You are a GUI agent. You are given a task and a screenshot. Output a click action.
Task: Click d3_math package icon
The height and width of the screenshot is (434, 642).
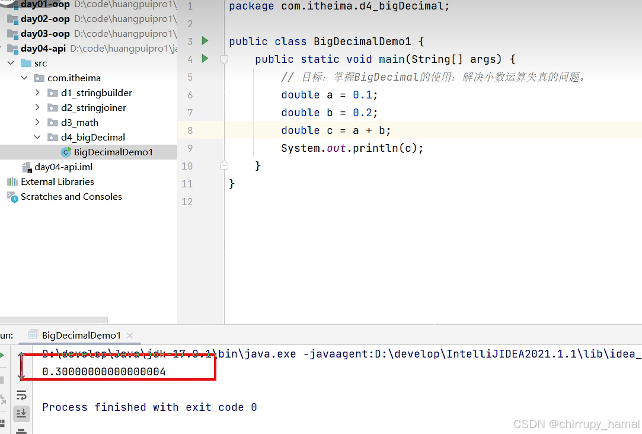[x=53, y=122]
